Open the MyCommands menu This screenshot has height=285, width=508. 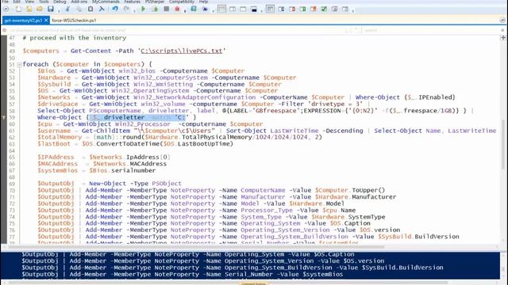point(106,2)
